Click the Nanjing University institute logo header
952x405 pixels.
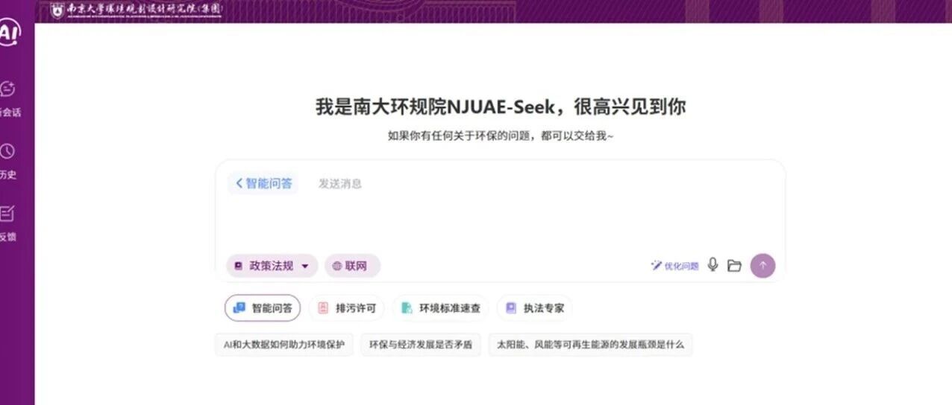135,10
